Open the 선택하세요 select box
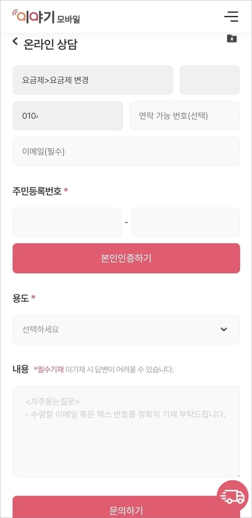The height and width of the screenshot is (518, 252). pos(127,329)
